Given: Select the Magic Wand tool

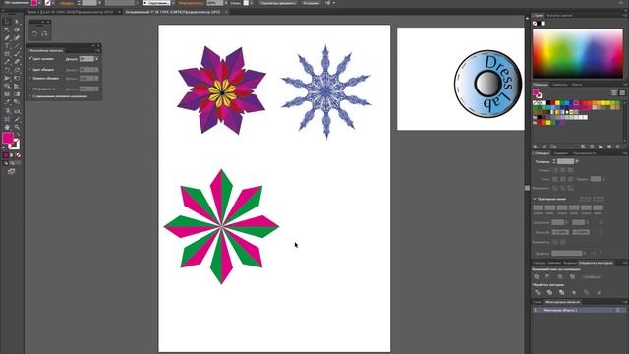Looking at the screenshot, I should (7, 30).
